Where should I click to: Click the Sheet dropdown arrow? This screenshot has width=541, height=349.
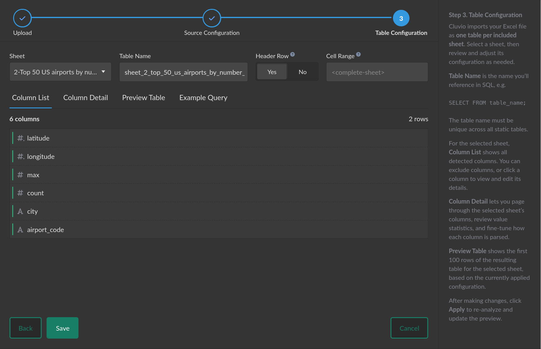103,72
